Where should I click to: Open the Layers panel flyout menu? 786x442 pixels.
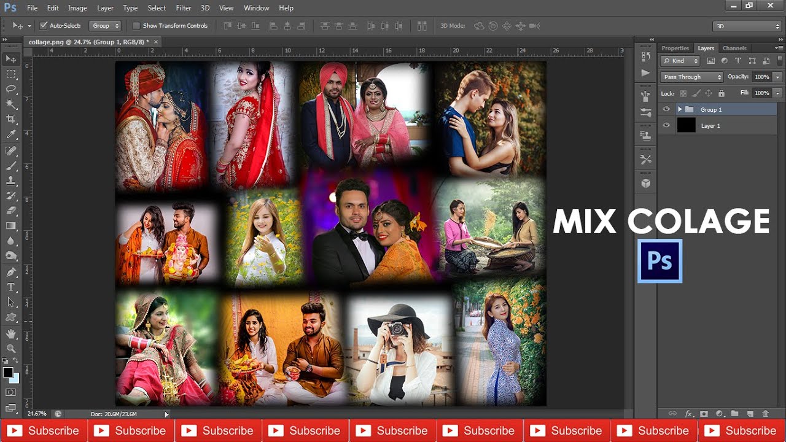tap(778, 48)
